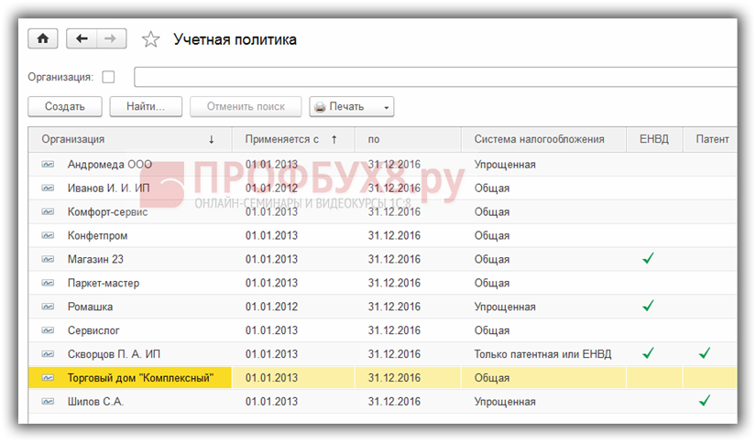756x442 pixels.
Task: Click ЕНВД checkmark in Магазин 23 row
Action: point(649,259)
